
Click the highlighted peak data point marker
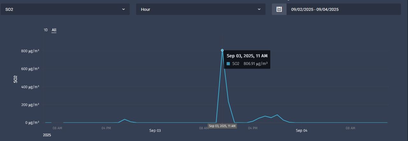click(222, 50)
